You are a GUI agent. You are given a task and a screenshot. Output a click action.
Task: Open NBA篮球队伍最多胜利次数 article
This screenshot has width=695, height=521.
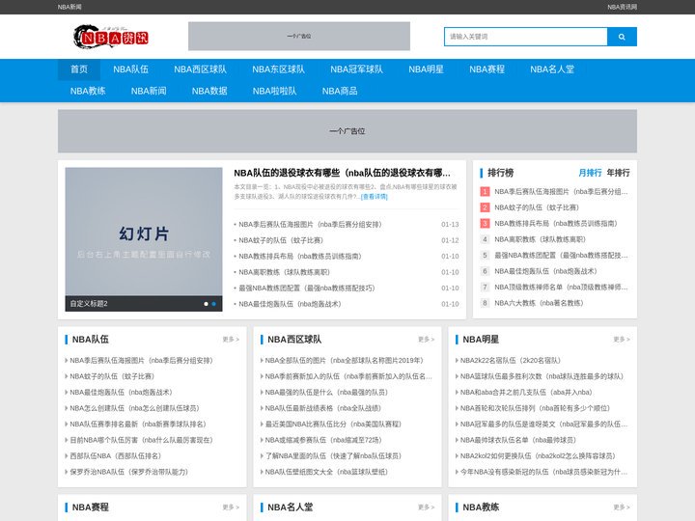pyautogui.click(x=542, y=376)
